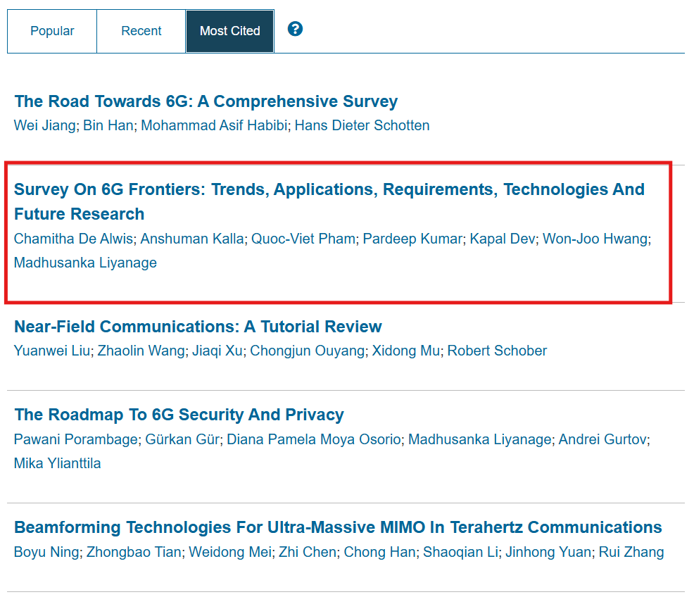Viewport: 694px width, 597px height.
Task: View author Jinhong Yuan
Action: point(548,553)
